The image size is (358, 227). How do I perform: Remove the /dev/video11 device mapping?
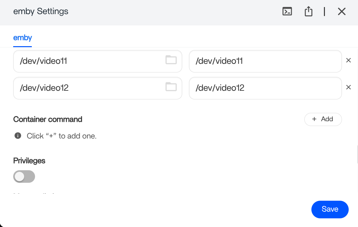click(x=348, y=60)
